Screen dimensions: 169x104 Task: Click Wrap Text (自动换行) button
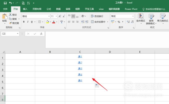[x=97, y=16]
